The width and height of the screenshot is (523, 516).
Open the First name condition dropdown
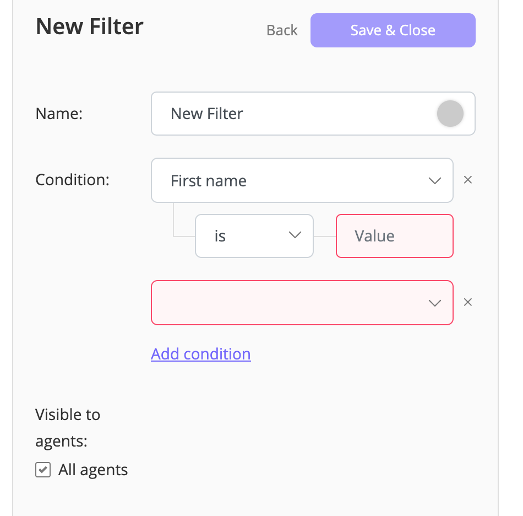pyautogui.click(x=292, y=181)
